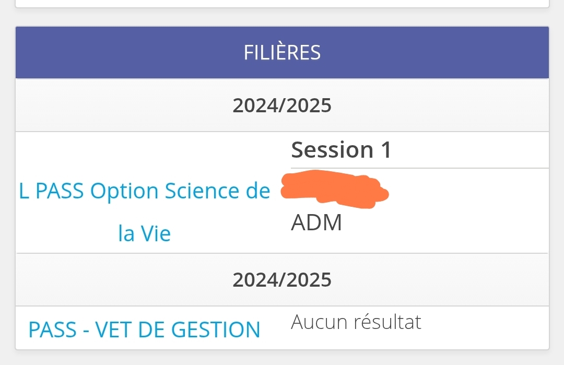Open the PASS - VET DE GESTION link
The width and height of the screenshot is (564, 365).
point(144,329)
